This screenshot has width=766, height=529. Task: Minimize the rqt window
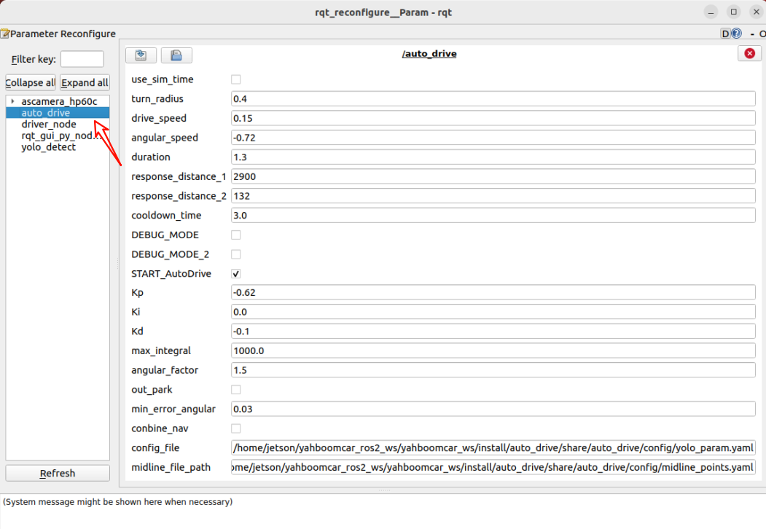click(712, 12)
